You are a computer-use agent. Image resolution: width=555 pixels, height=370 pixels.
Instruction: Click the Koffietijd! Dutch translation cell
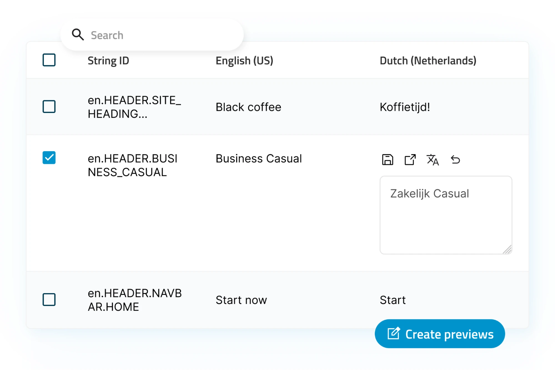click(405, 107)
